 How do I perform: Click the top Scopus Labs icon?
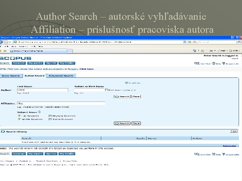click(224, 63)
